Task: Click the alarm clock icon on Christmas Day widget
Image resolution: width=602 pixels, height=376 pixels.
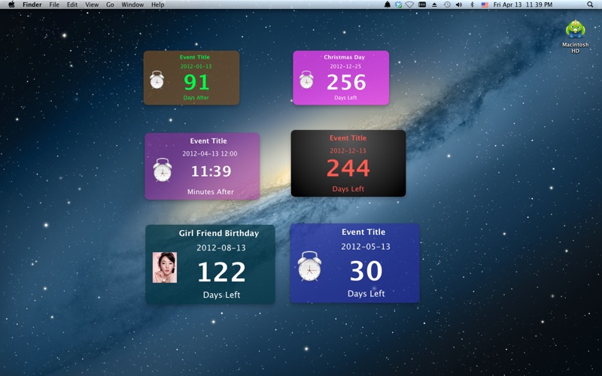Action: [306, 80]
